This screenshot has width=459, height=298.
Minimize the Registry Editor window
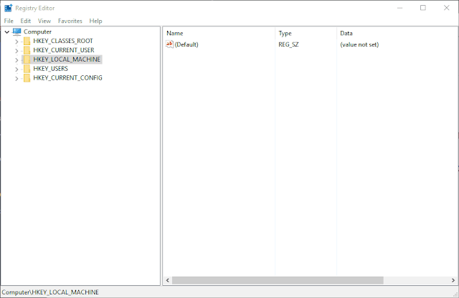(x=400, y=8)
